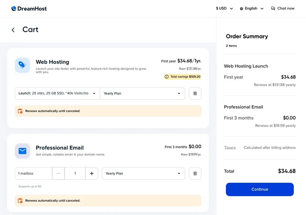Click the renewal clipboard icon under Web Hosting

coord(20,111)
